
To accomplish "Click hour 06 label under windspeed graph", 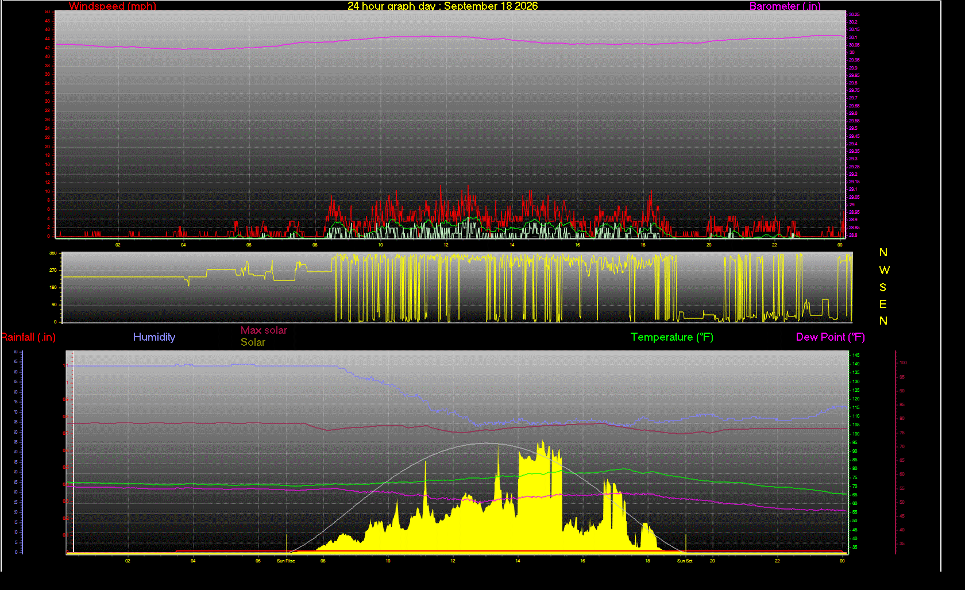I will [x=249, y=245].
